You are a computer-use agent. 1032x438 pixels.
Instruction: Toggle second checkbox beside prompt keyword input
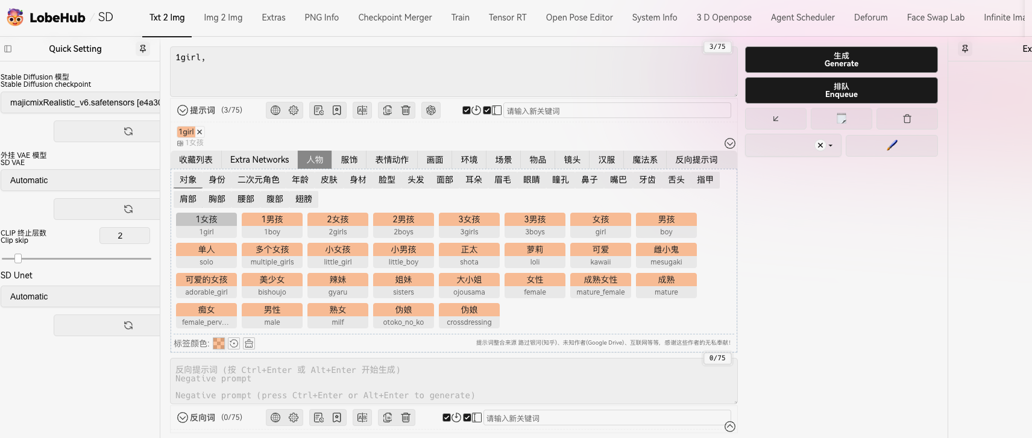click(x=487, y=110)
